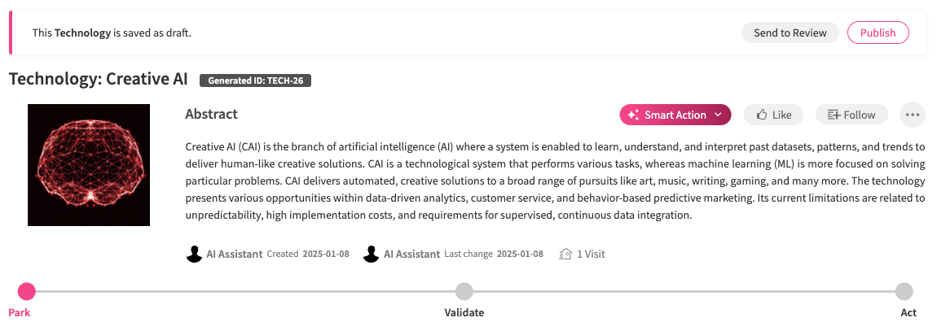Publish the draft technology
This screenshot has width=937, height=335.
pyautogui.click(x=878, y=33)
